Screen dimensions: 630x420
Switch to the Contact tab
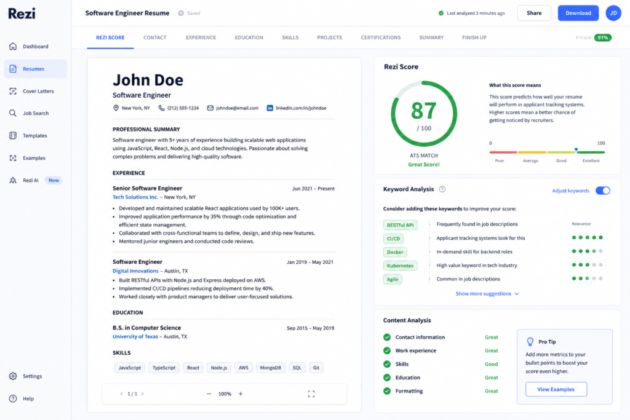click(x=154, y=38)
